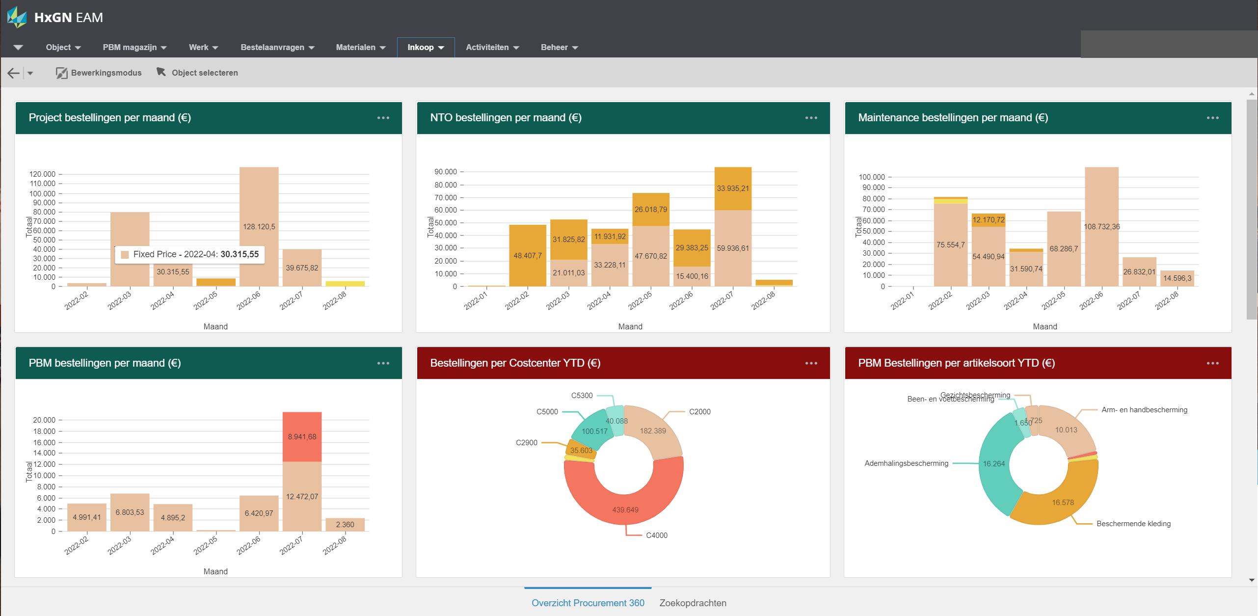Click the 128.120,5 bar in Project chart
Screen dimensions: 1258x616
(x=259, y=227)
